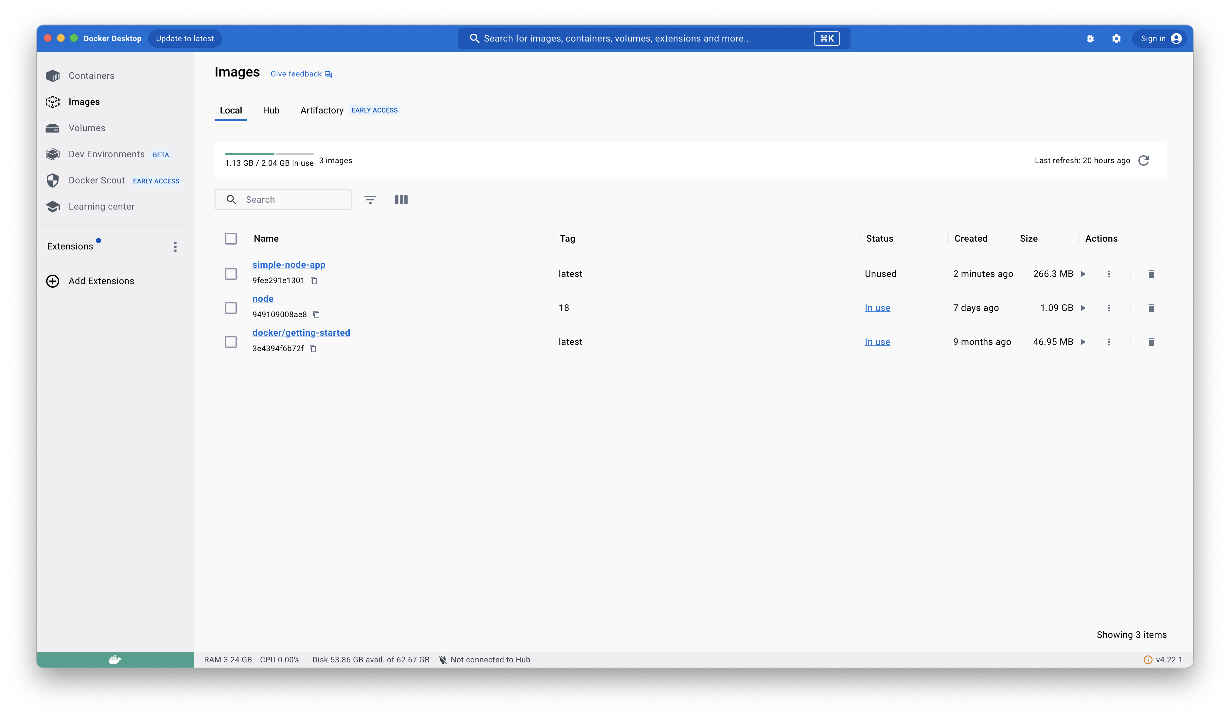Sort by the Status column header
1230x716 pixels.
click(x=880, y=239)
